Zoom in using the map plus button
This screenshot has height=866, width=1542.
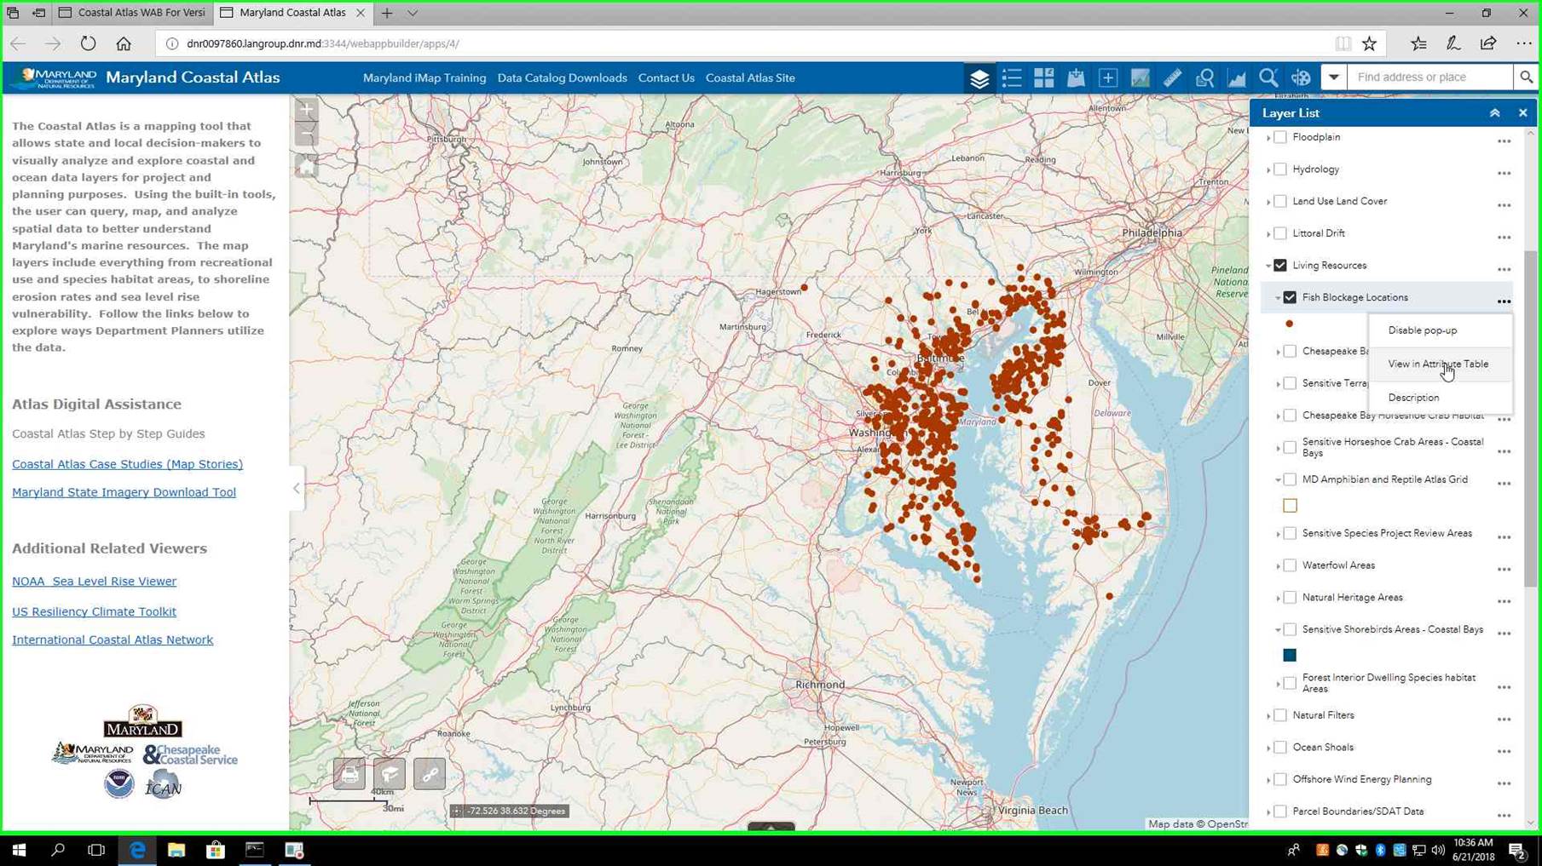(307, 110)
